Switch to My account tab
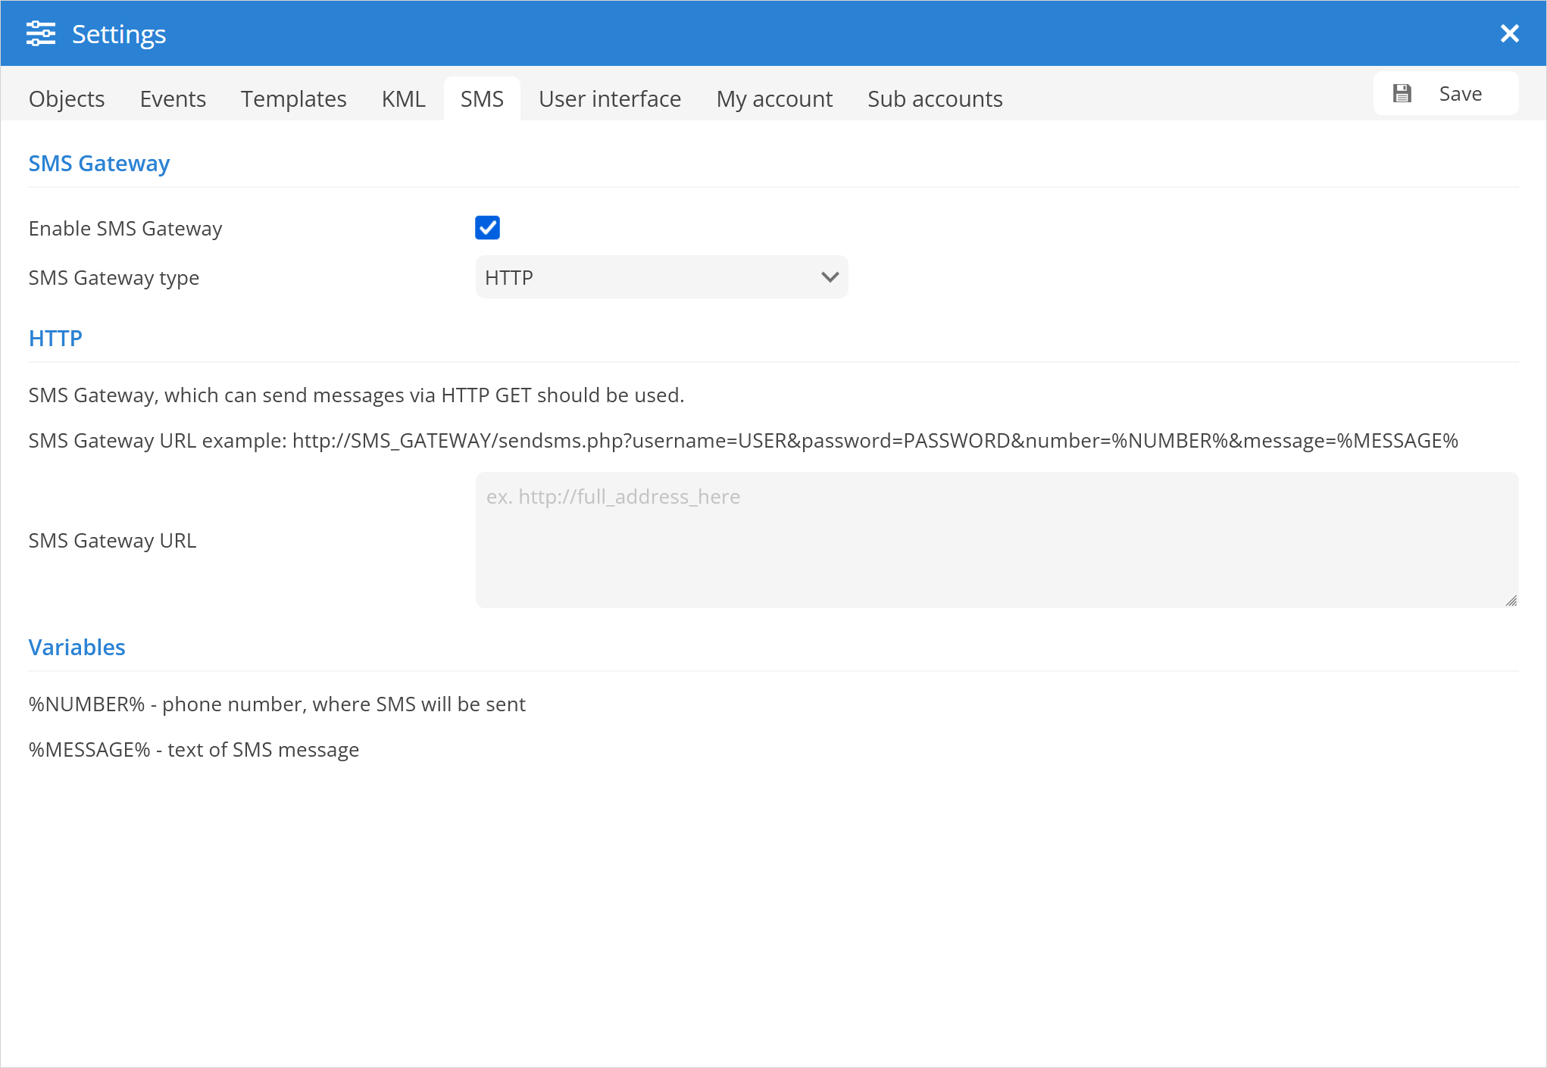Screen dimensions: 1547x1068 774,98
